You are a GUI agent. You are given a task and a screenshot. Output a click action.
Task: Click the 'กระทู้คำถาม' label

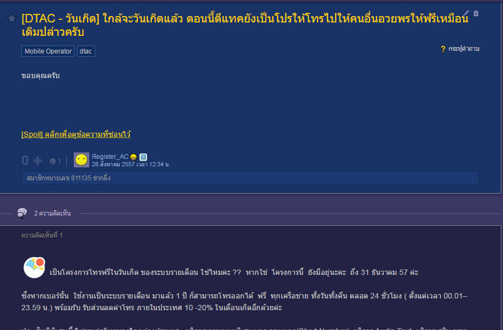coord(464,49)
